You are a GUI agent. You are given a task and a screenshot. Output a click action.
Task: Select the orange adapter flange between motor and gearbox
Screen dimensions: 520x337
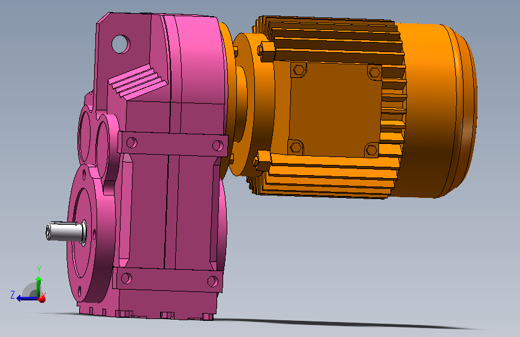252,104
